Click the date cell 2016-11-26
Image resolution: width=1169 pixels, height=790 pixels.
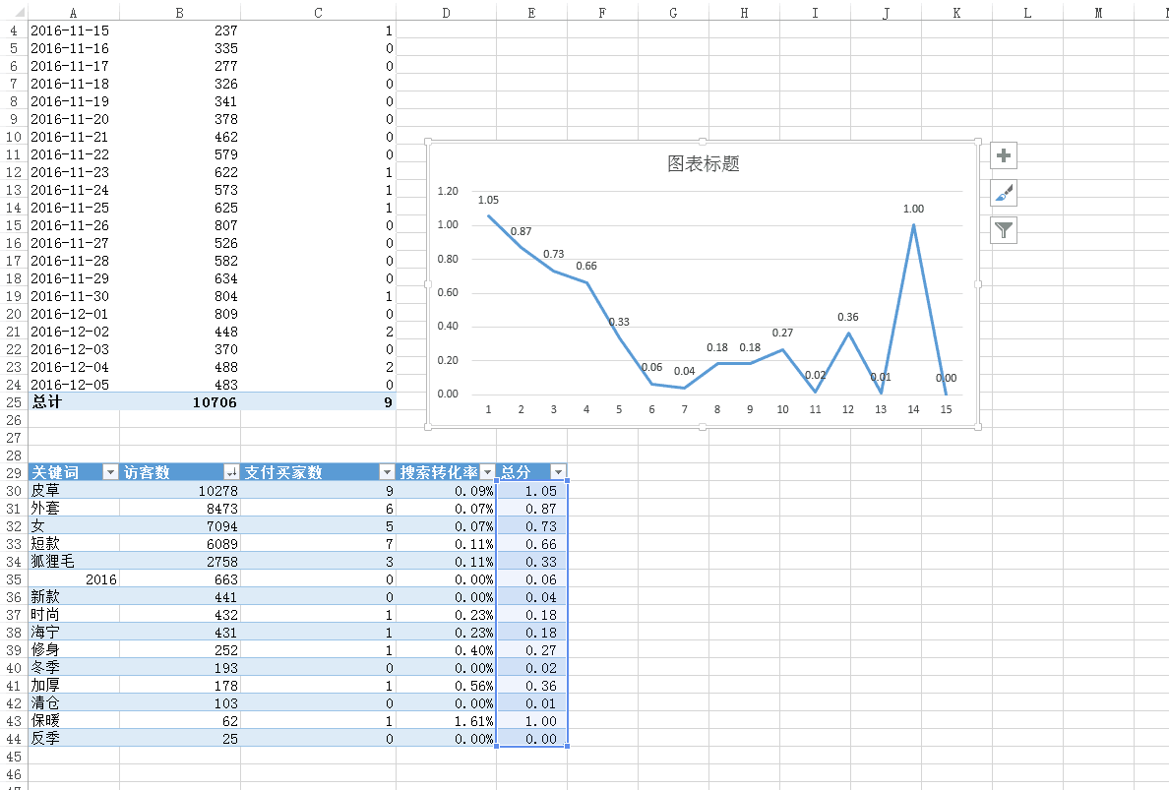pyautogui.click(x=73, y=225)
